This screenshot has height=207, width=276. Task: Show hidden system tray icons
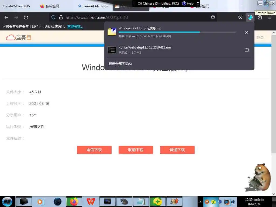tap(200, 202)
